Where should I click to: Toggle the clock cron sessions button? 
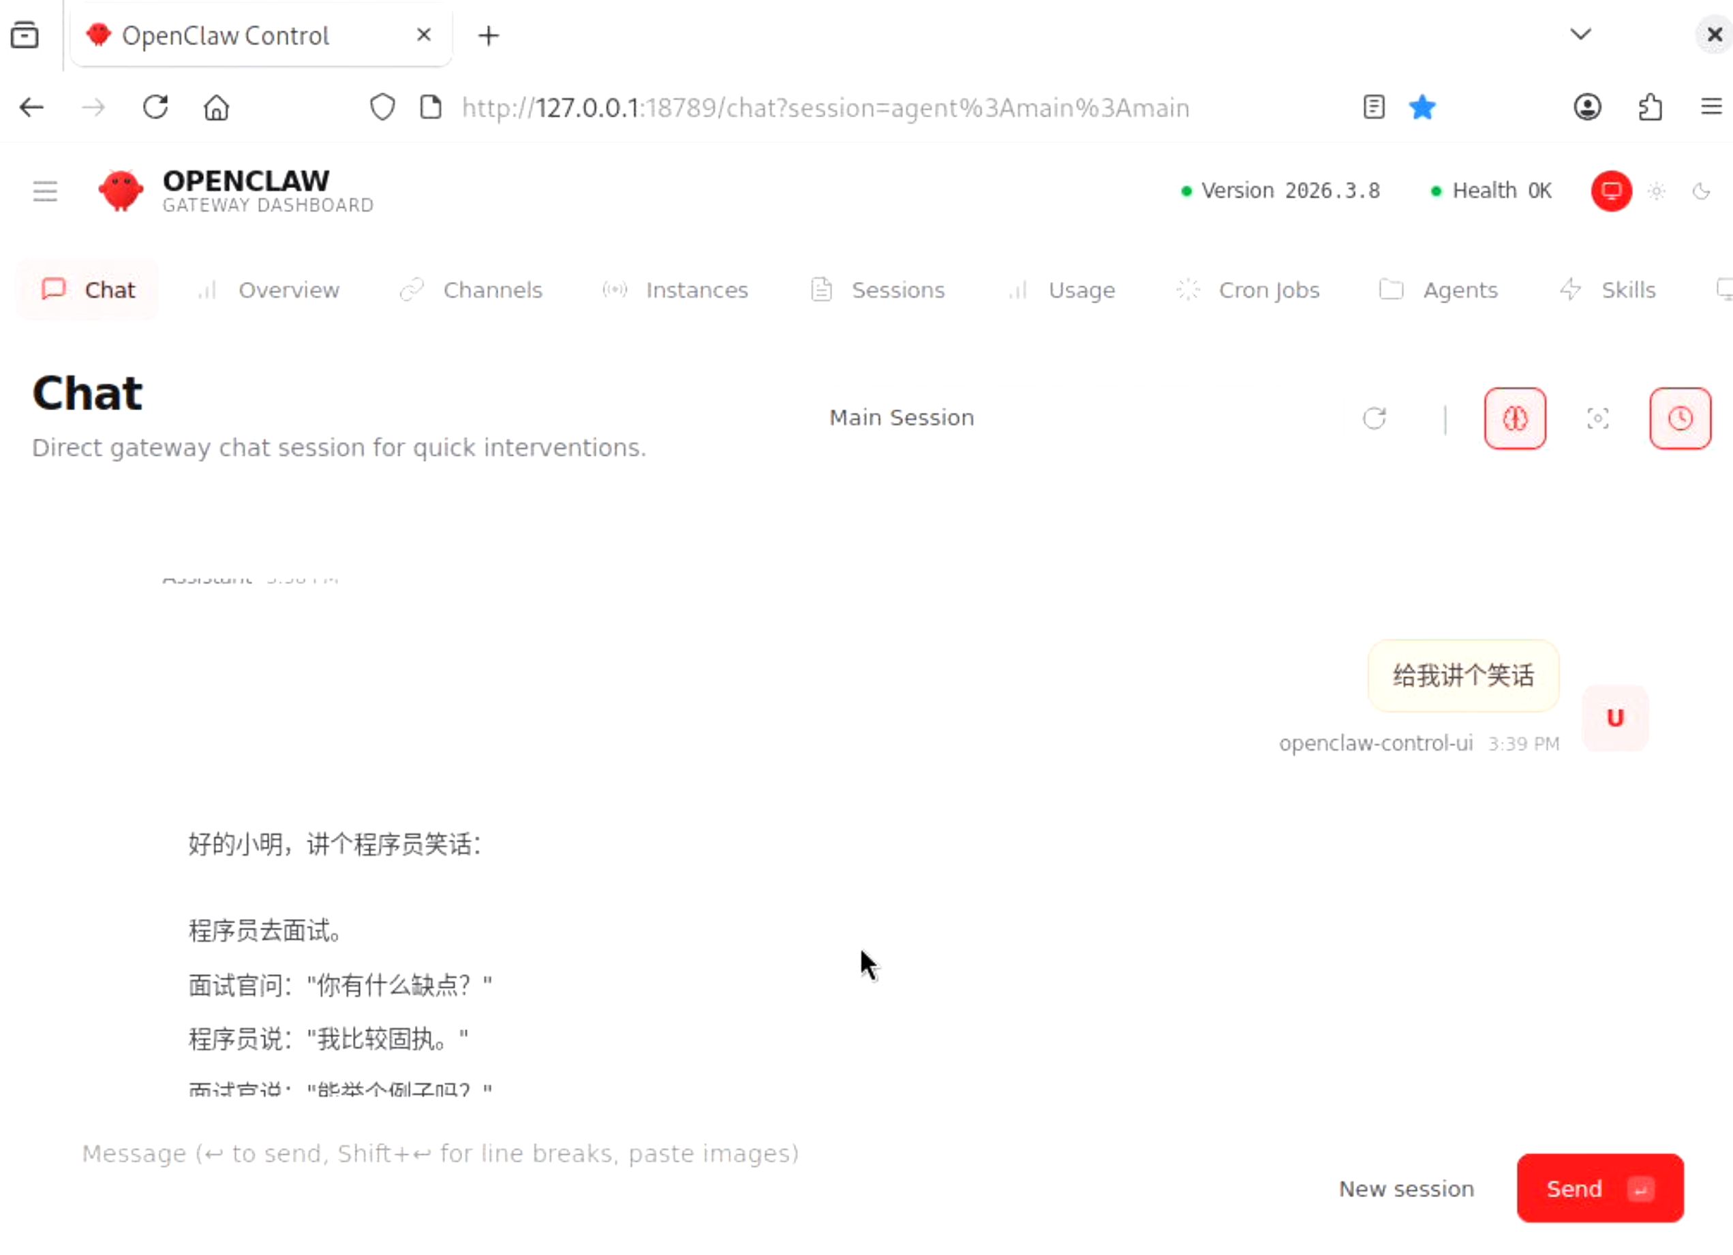tap(1680, 418)
